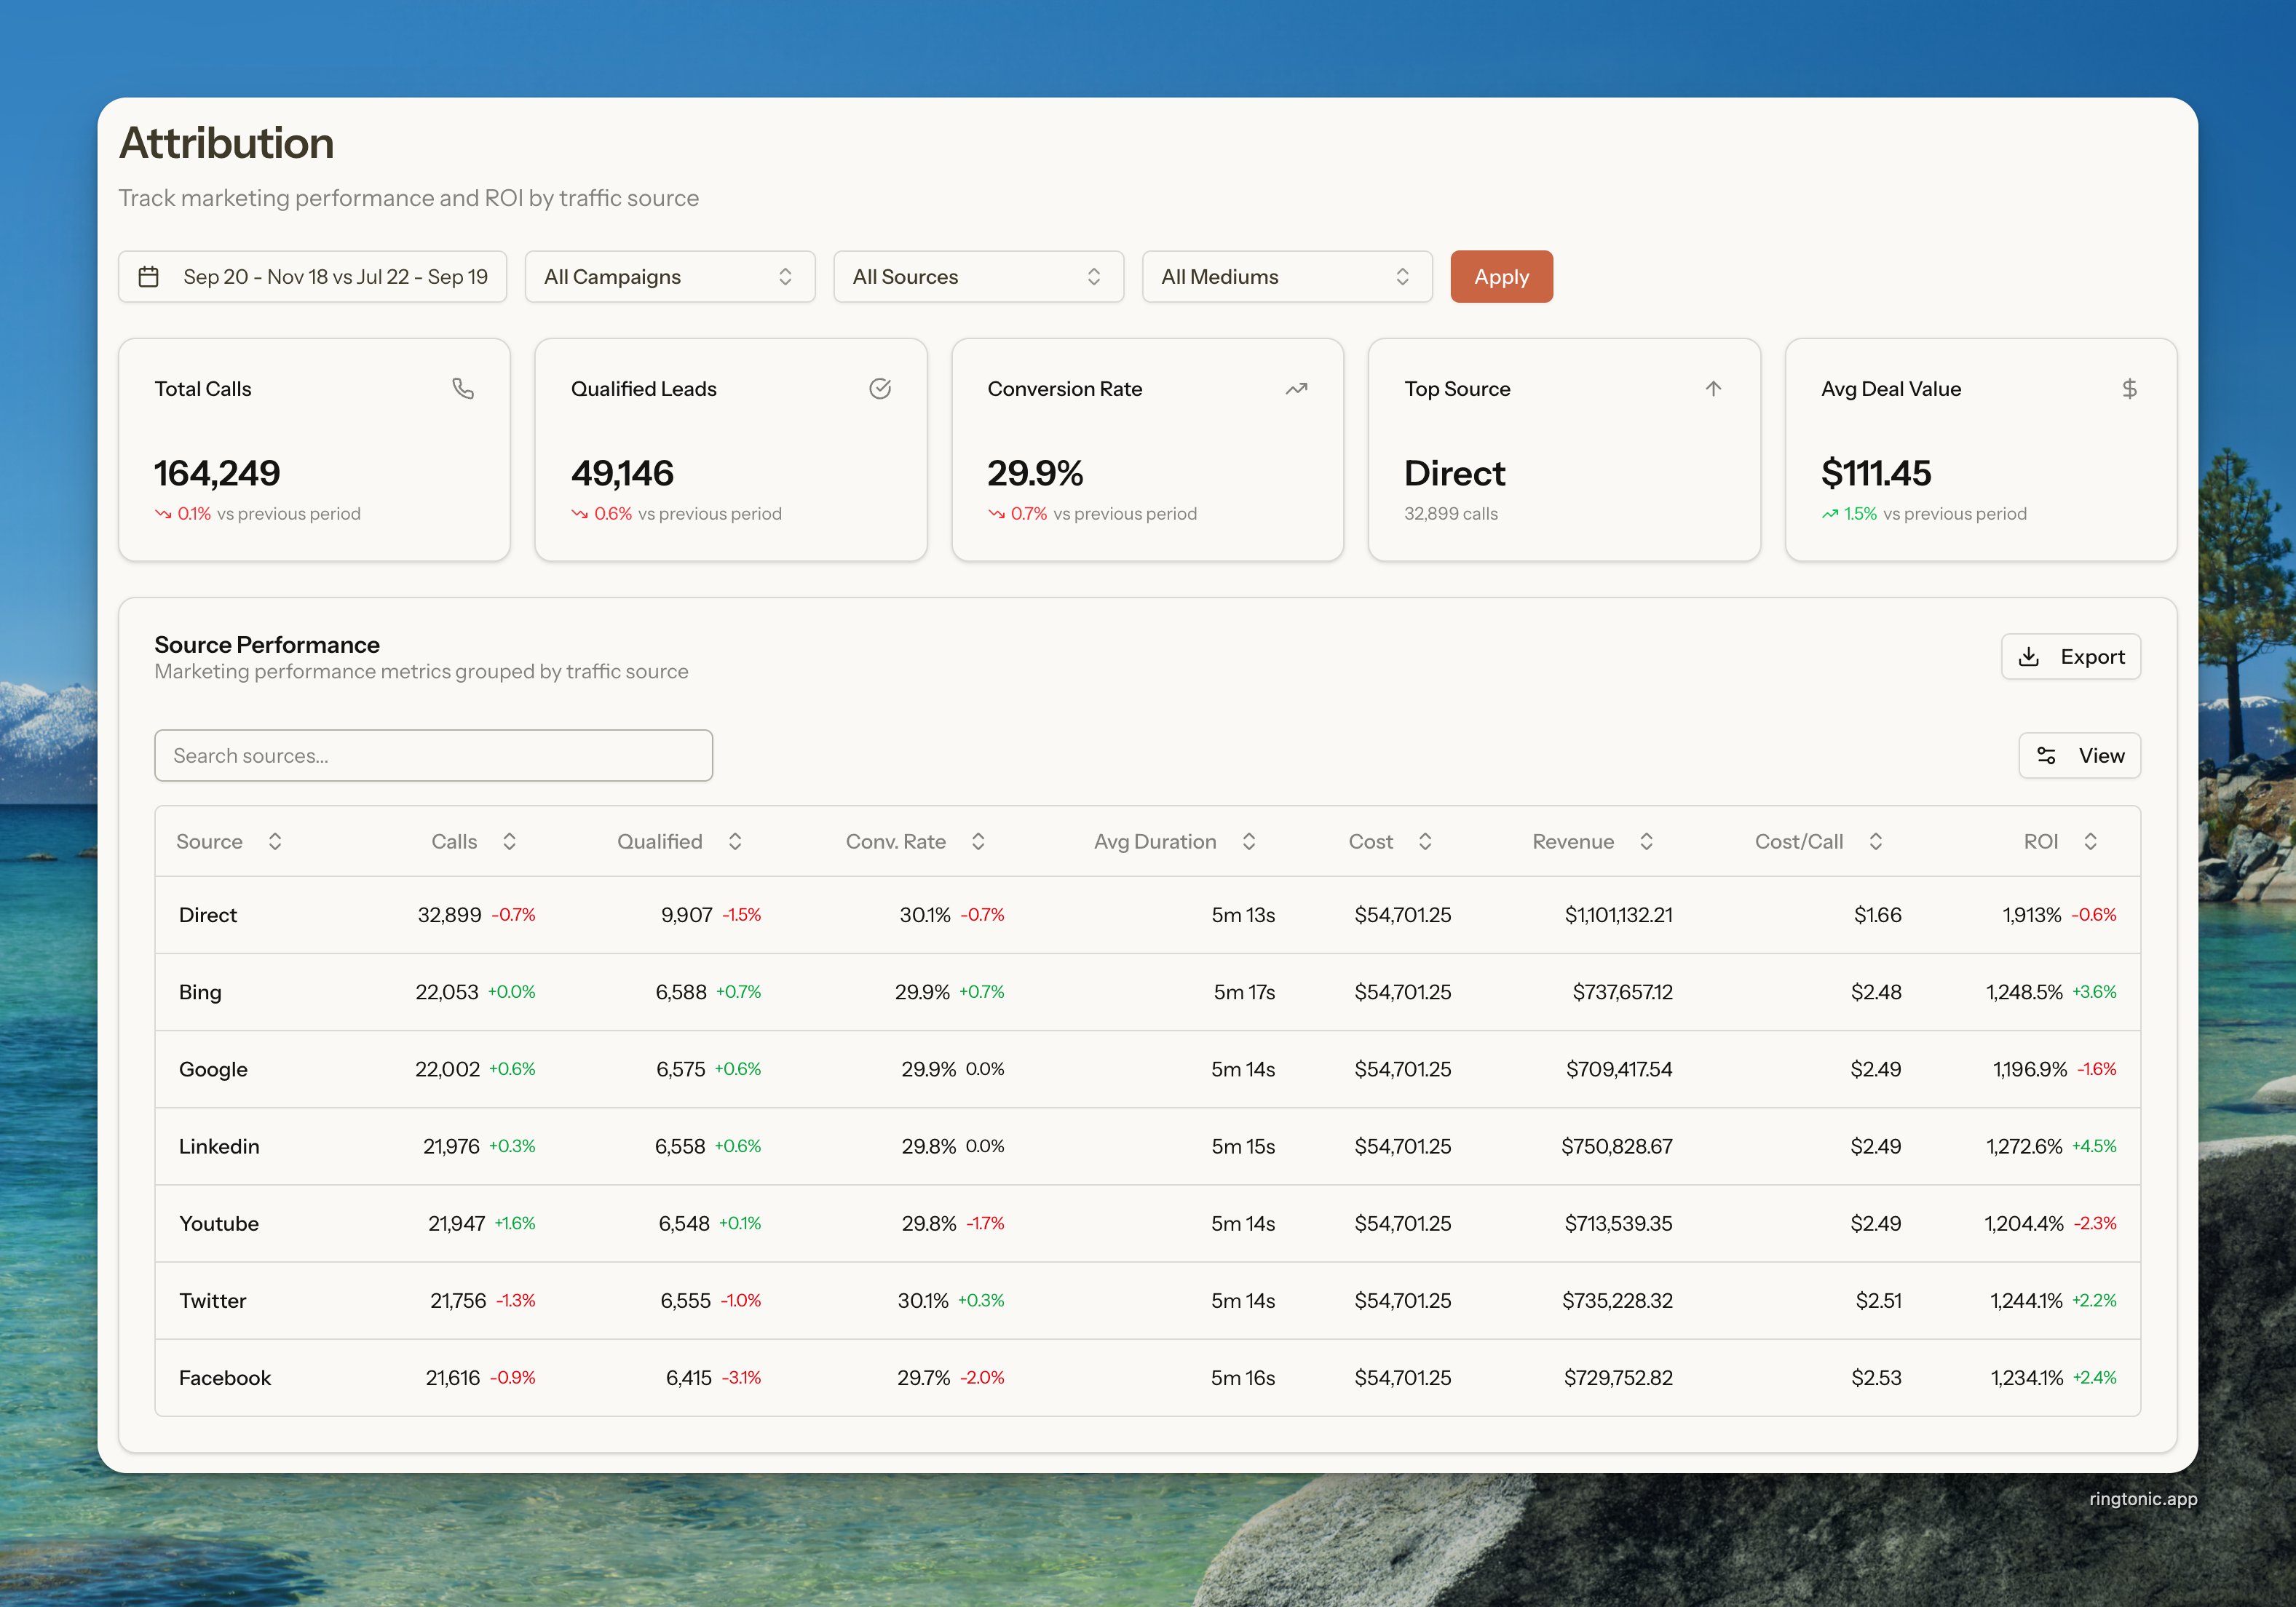2296x1607 pixels.
Task: Click the checkmark icon on Qualified Leads card
Action: [879, 388]
